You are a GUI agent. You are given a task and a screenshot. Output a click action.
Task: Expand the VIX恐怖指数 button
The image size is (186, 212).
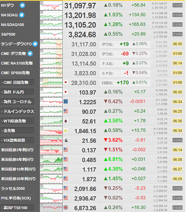(18, 140)
